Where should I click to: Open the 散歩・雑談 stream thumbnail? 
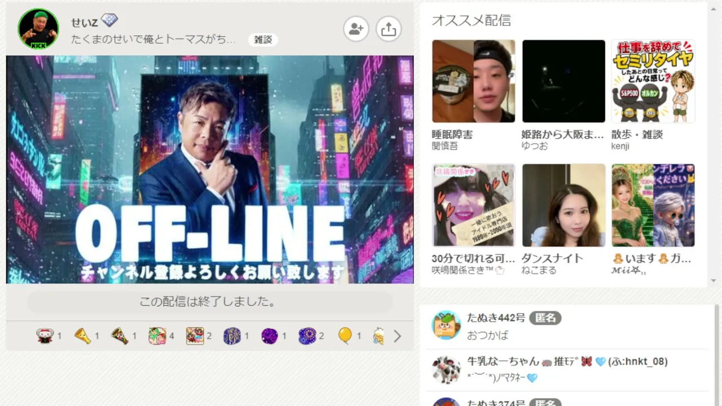point(653,81)
